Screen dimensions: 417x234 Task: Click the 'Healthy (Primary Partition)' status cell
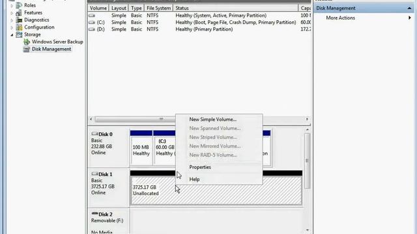coord(204,29)
